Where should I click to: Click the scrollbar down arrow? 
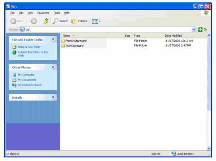tap(209, 148)
